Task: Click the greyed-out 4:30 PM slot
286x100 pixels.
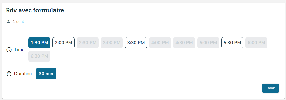Action: pos(184,43)
